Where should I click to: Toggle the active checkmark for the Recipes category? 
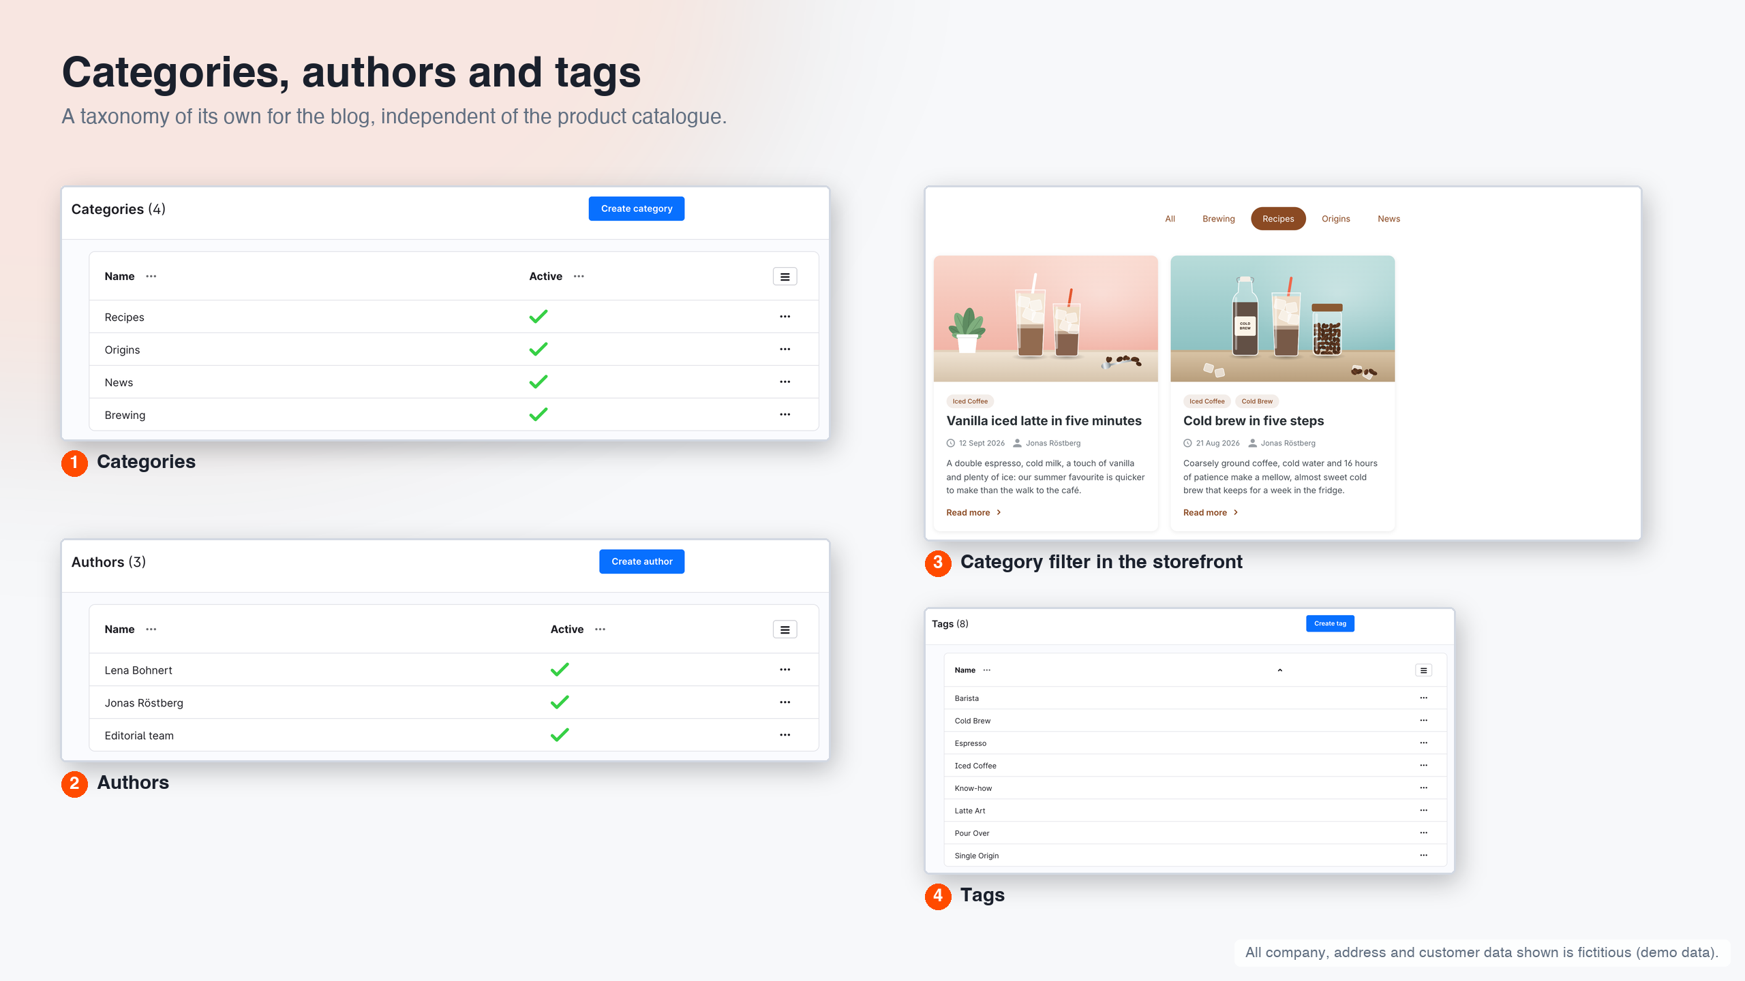[538, 317]
